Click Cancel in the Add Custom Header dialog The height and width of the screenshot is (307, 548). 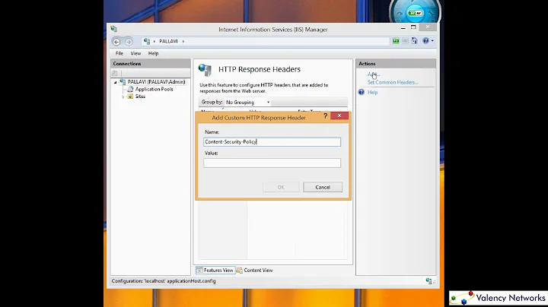tap(323, 187)
